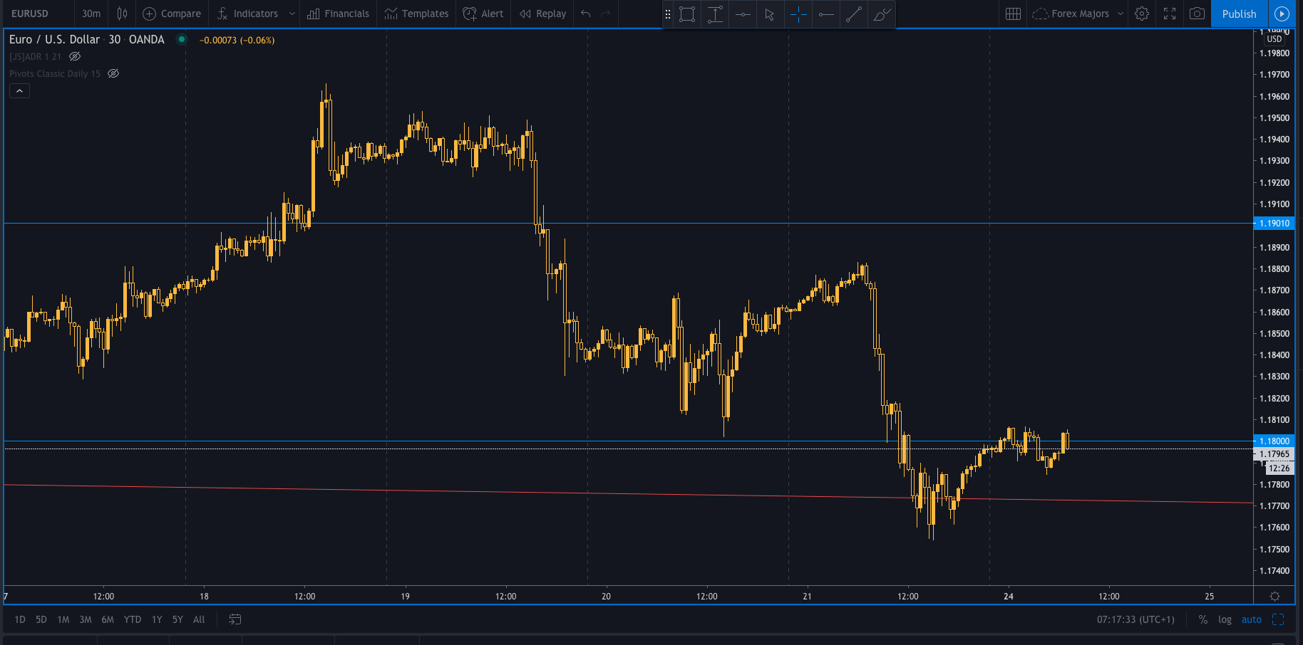Enter fullscreen chart mode
The height and width of the screenshot is (645, 1303).
1170,14
